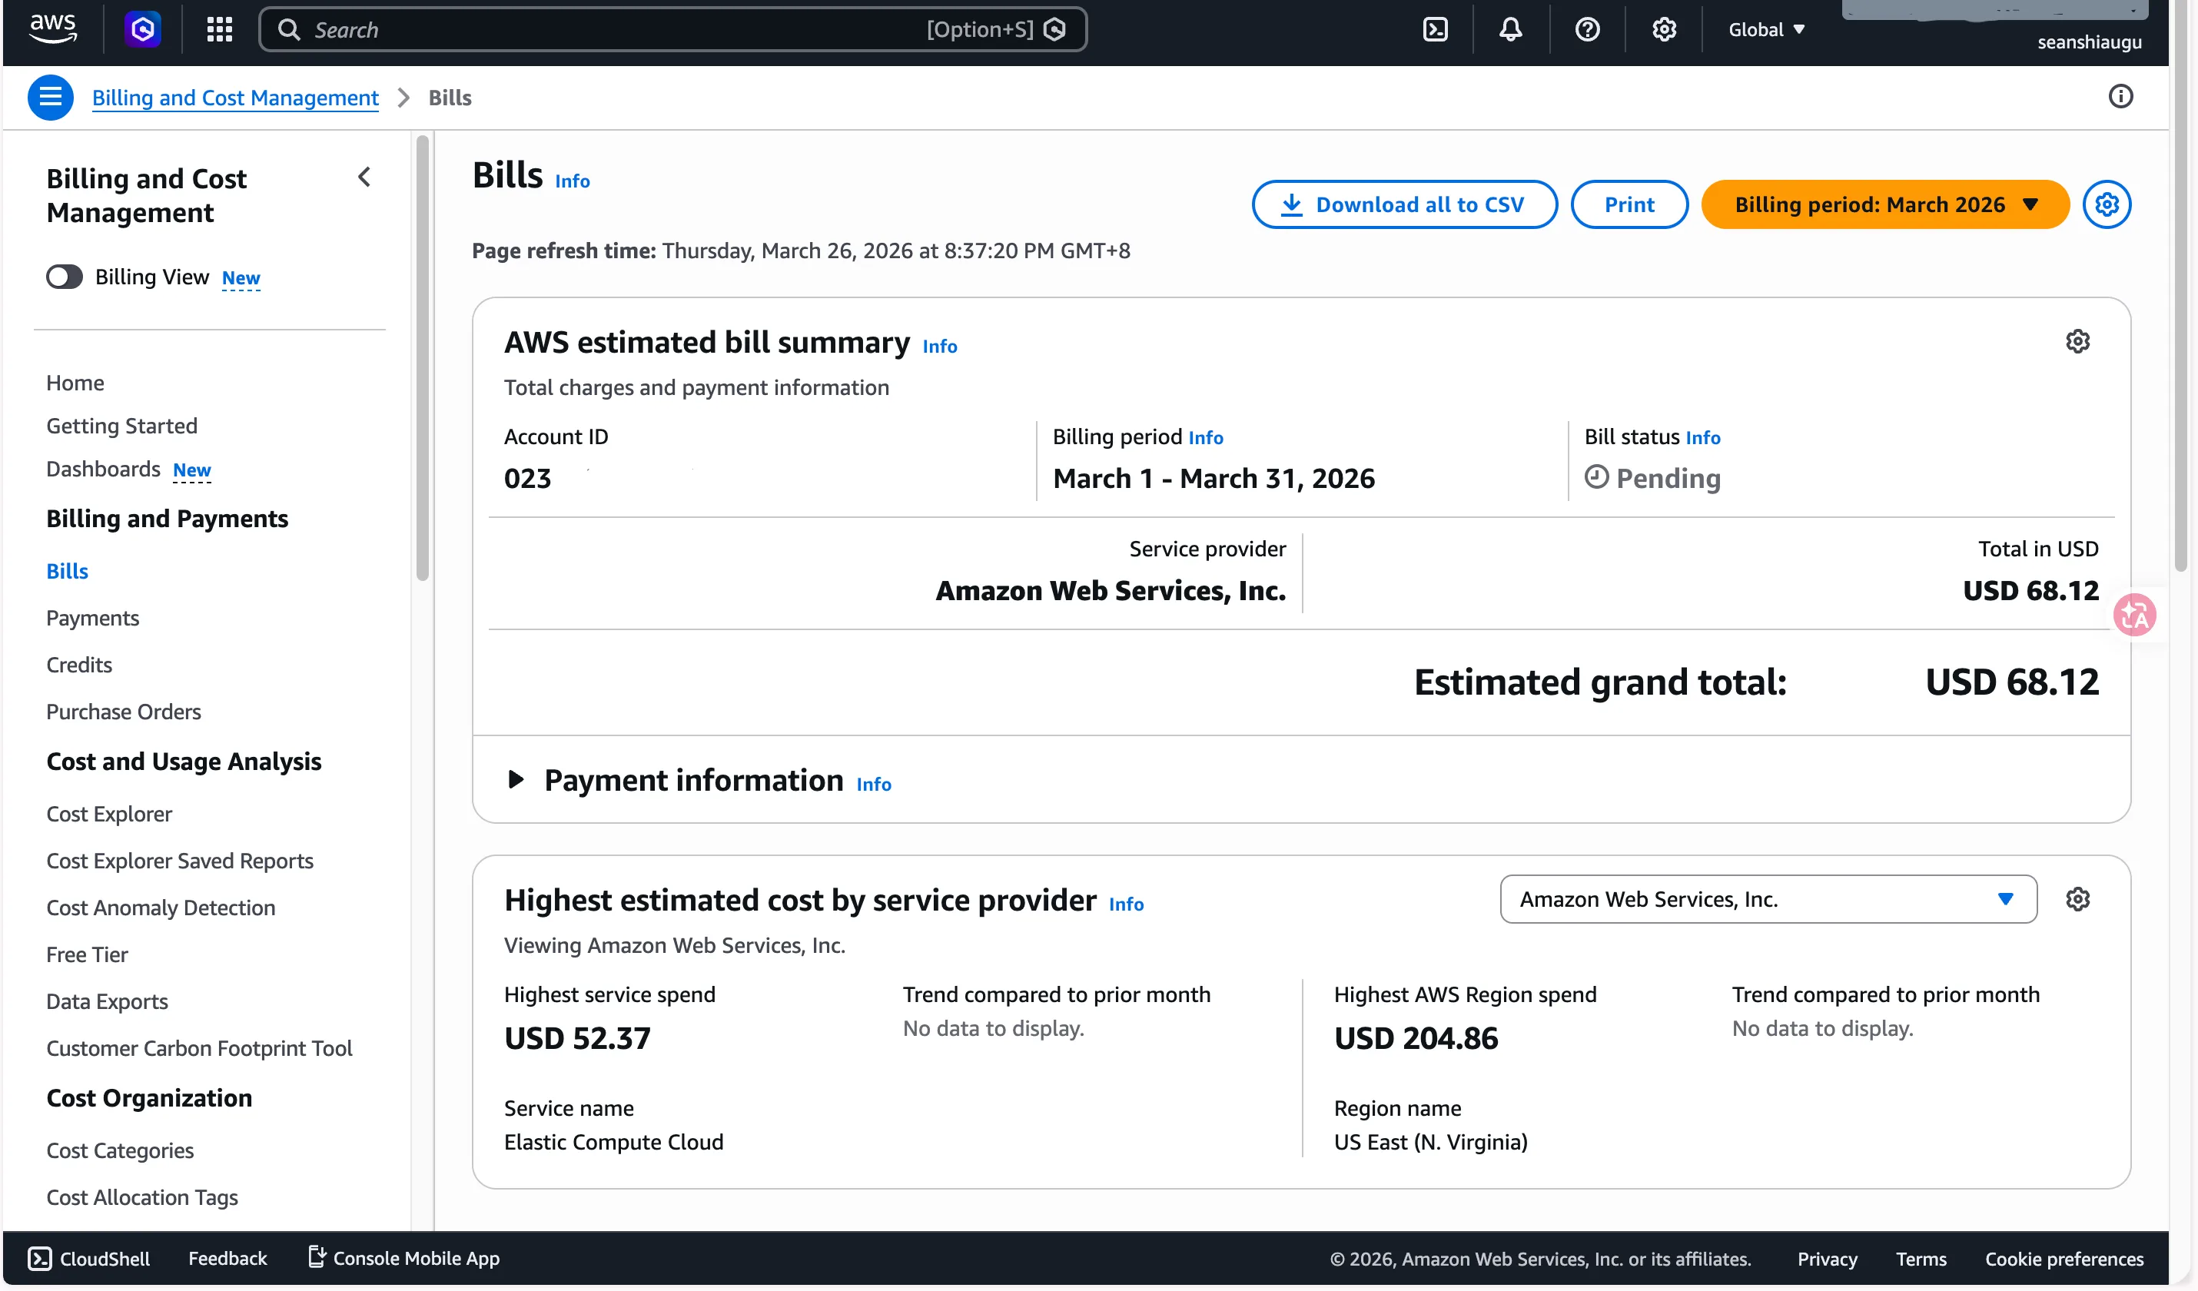
Task: Open Dashboards in the sidebar
Action: coord(103,470)
